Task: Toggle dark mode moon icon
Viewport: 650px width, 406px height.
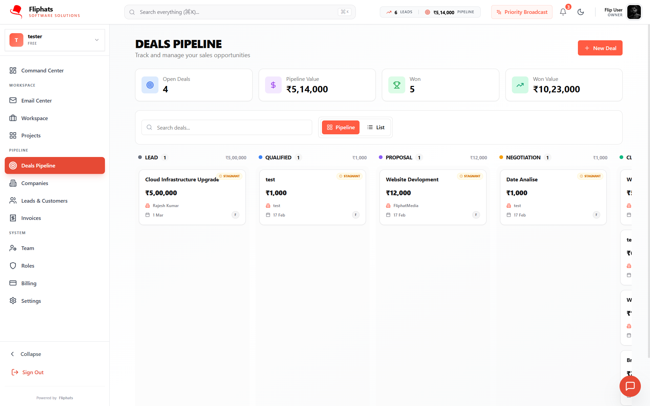Action: (581, 12)
